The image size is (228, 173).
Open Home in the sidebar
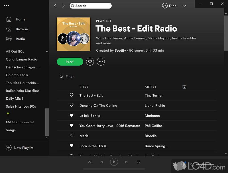[21, 19]
